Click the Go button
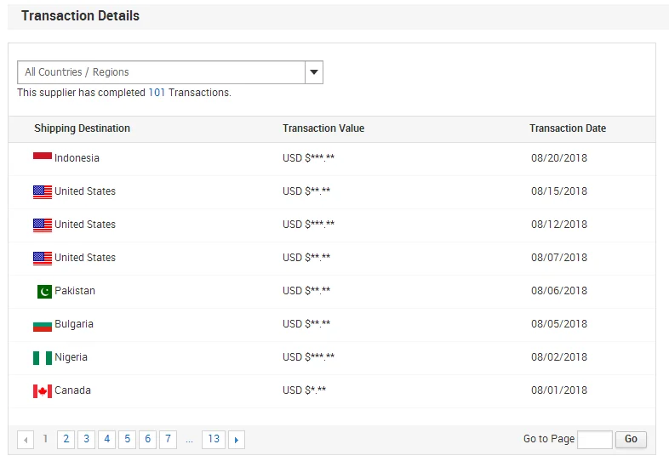Image resolution: width=669 pixels, height=467 pixels. coord(631,439)
